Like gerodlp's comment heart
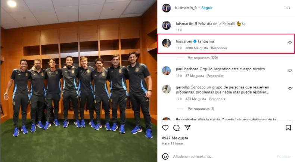Image resolution: width=295 pixels, height=162 pixels. pyautogui.click(x=290, y=88)
